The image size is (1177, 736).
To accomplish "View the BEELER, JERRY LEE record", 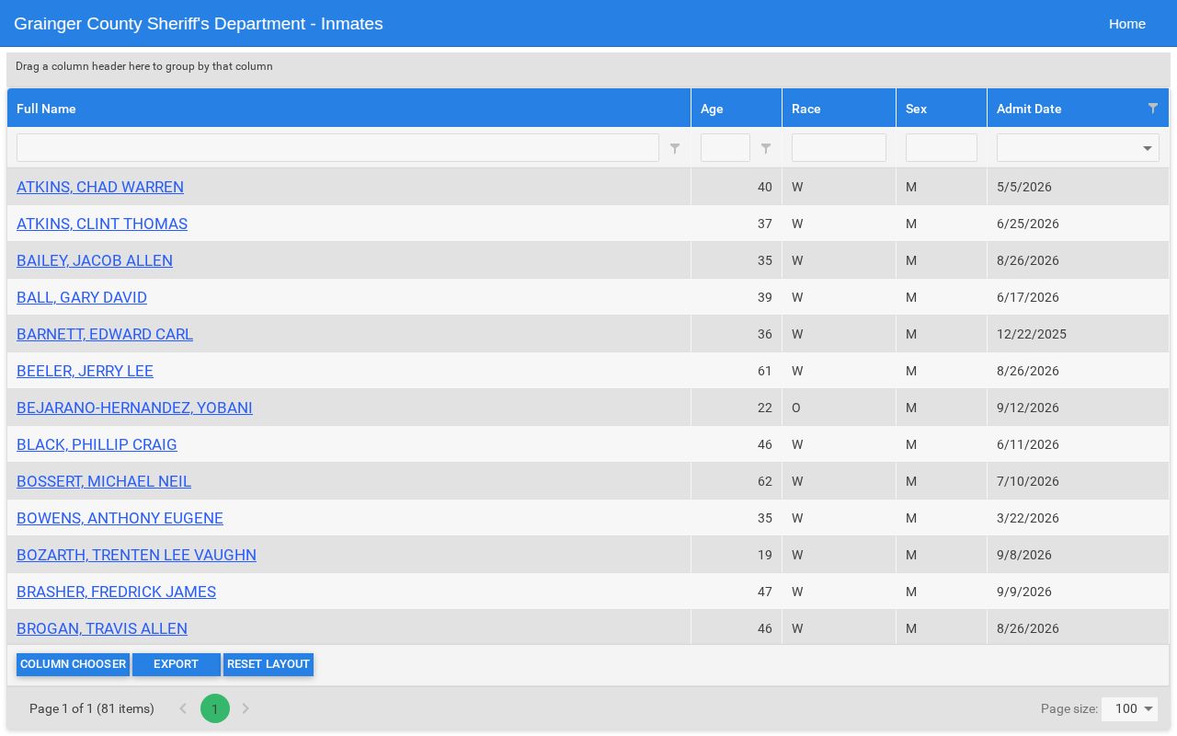I will click(85, 371).
